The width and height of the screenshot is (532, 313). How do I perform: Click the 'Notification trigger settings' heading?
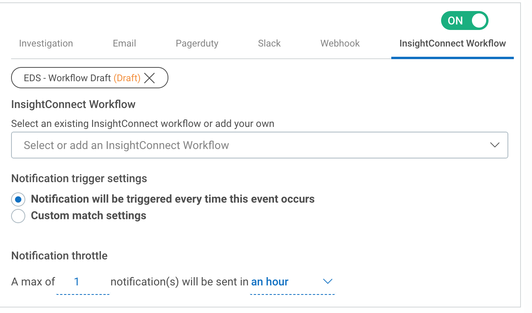coord(79,179)
